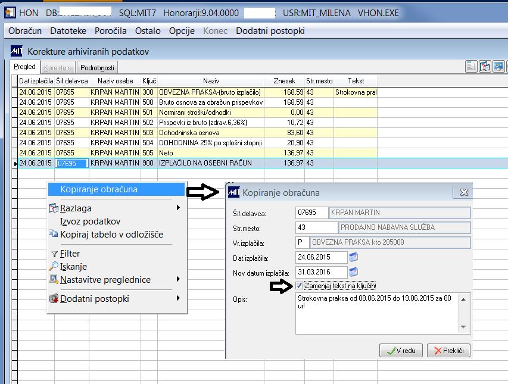Screen dimensions: 508x384
Task: Click the Str.mesto field with 43
Action: point(316,227)
